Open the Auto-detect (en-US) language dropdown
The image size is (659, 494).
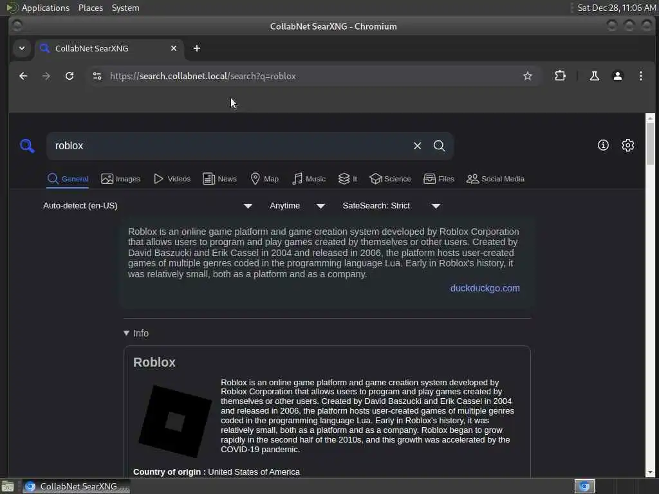(148, 206)
